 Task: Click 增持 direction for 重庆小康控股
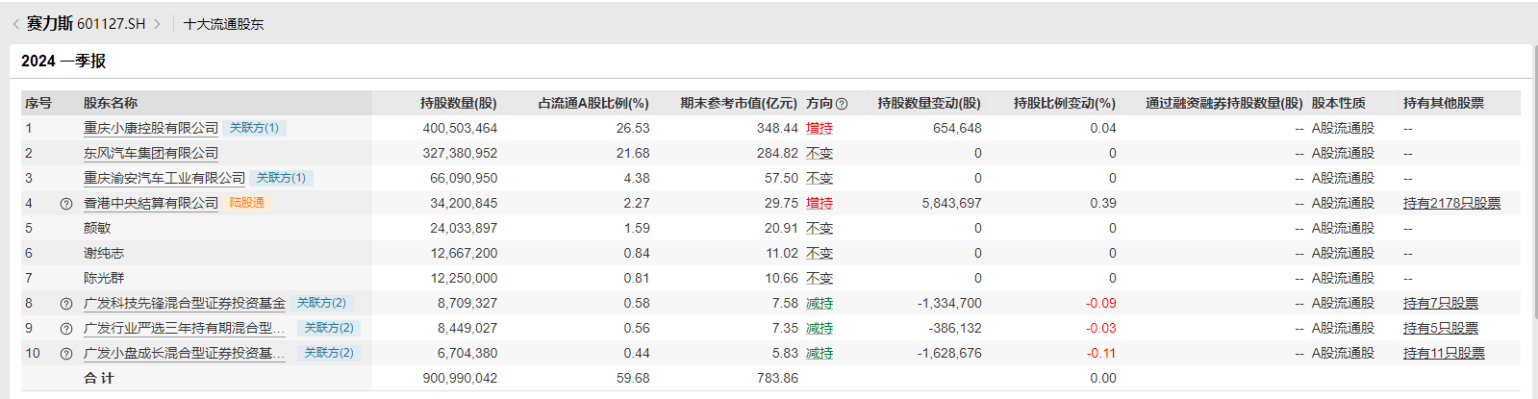click(819, 128)
